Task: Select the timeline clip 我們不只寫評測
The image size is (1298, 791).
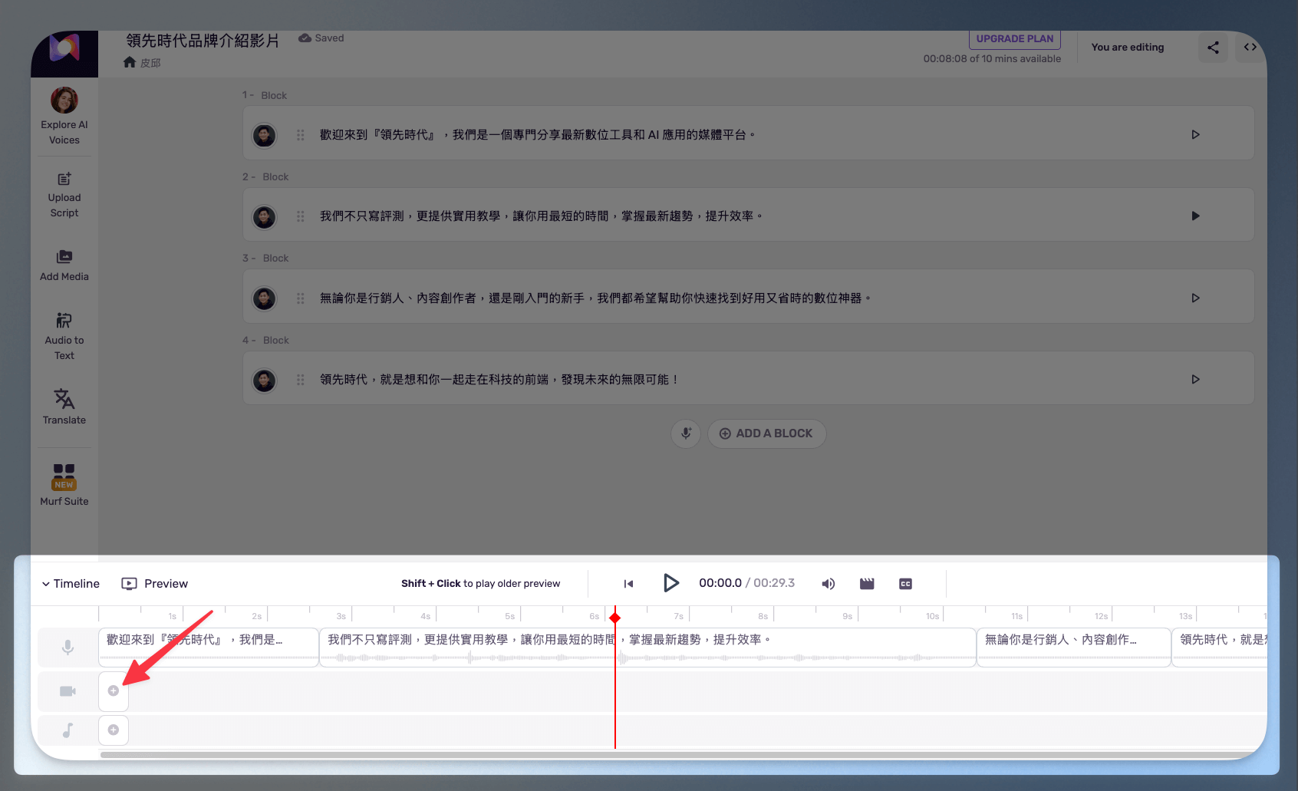Action: (647, 648)
